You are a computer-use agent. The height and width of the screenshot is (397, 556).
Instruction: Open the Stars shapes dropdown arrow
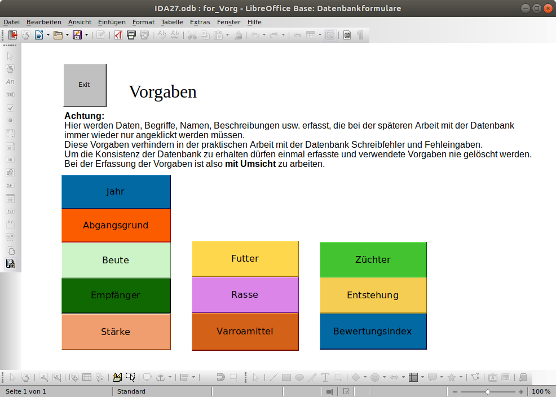point(461,377)
